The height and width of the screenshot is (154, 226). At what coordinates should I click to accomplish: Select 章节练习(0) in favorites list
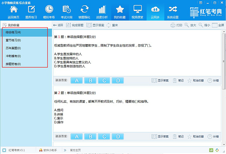[13, 40]
